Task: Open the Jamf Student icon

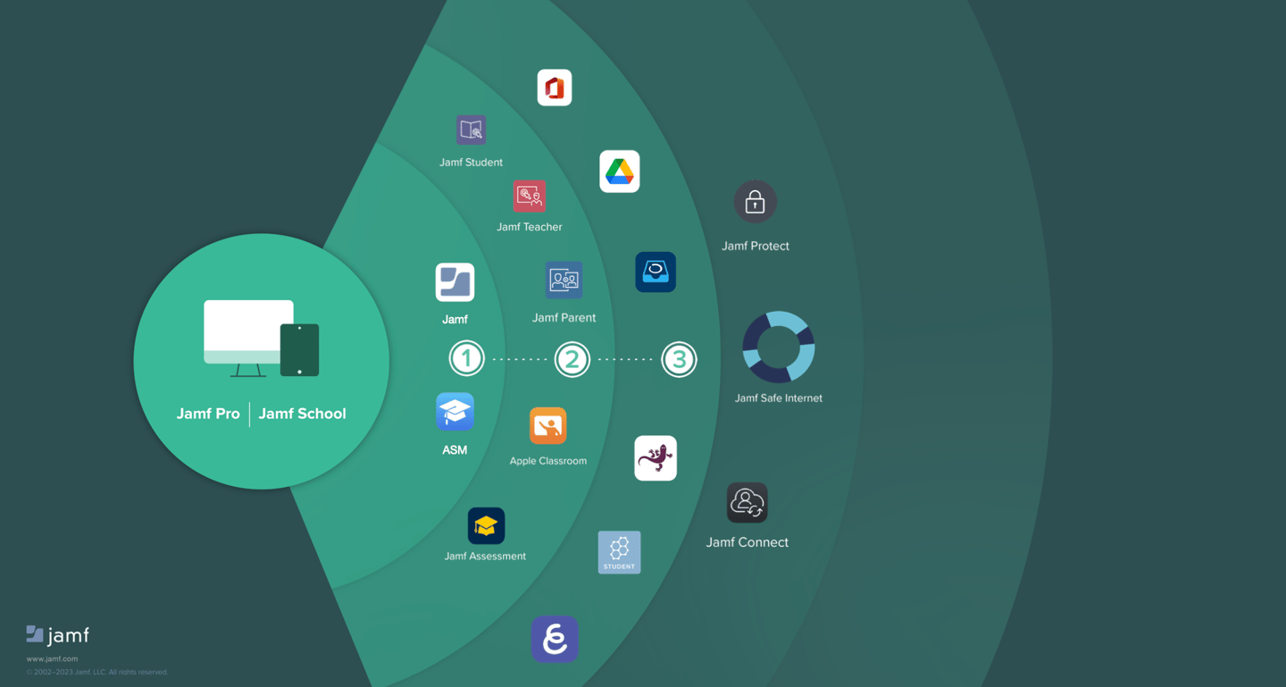Action: 471,130
